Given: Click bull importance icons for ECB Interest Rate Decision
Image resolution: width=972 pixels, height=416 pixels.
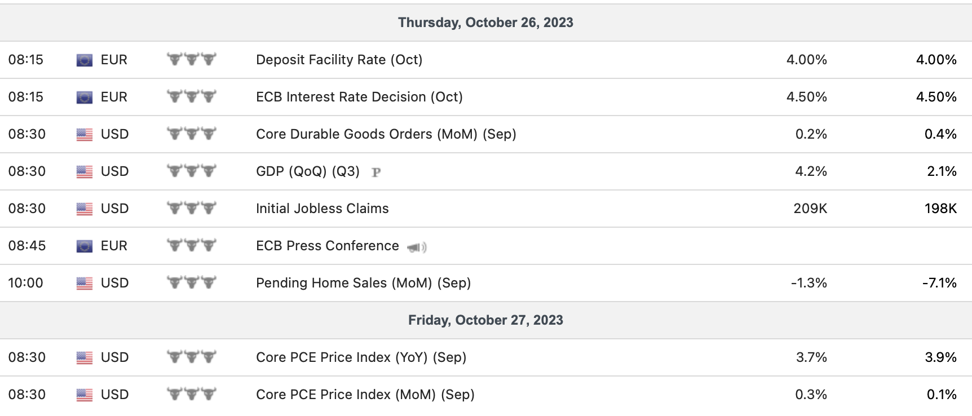Looking at the screenshot, I should (x=192, y=97).
